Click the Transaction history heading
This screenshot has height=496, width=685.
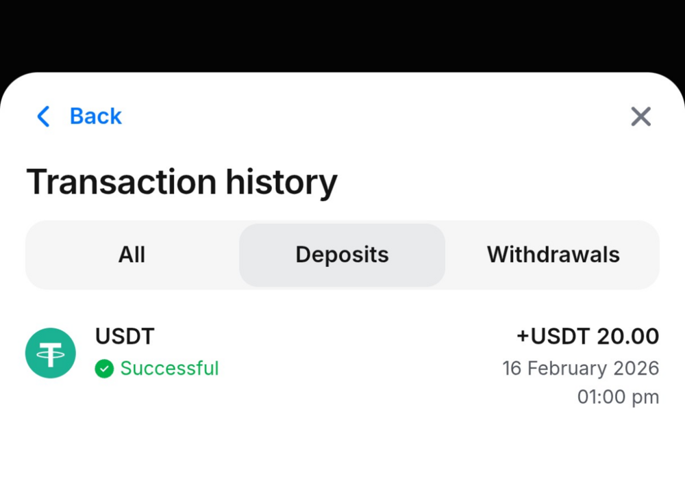coord(182,182)
